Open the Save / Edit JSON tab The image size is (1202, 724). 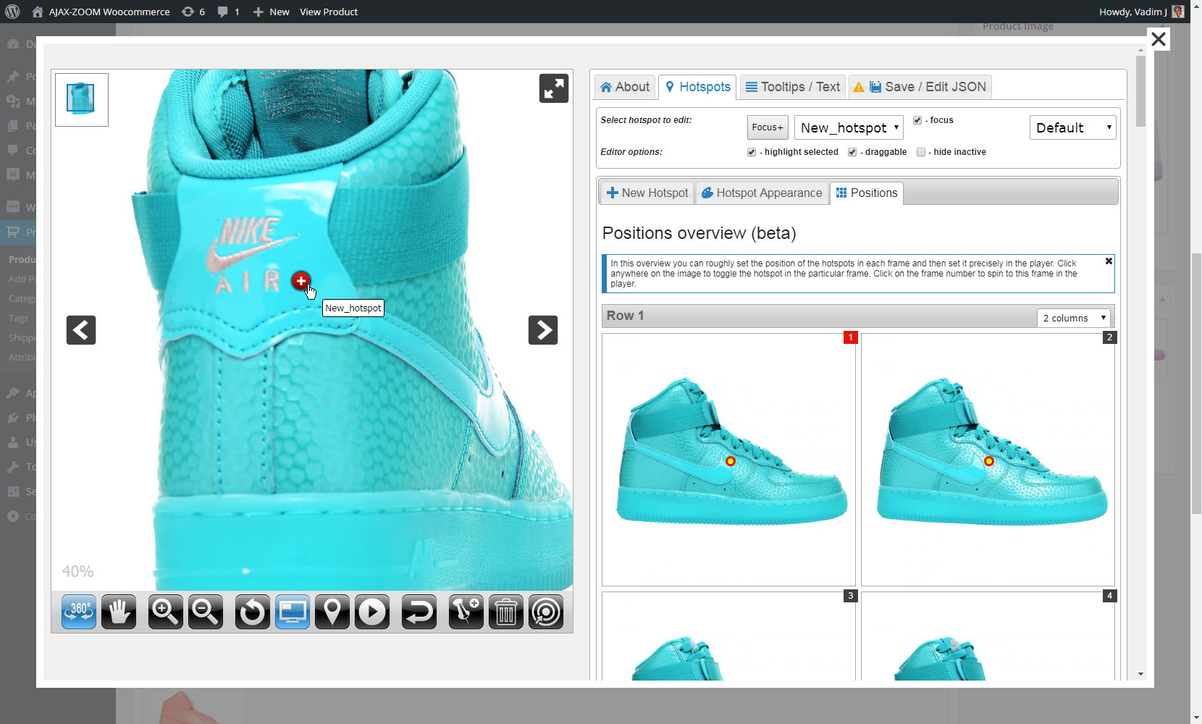coord(920,87)
